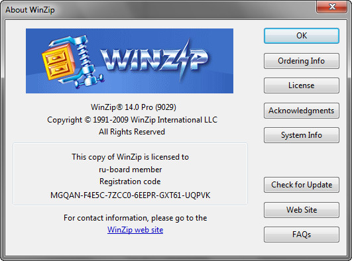352x261 pixels.
Task: Confirm the dialog with the OK button
Action: (302, 36)
